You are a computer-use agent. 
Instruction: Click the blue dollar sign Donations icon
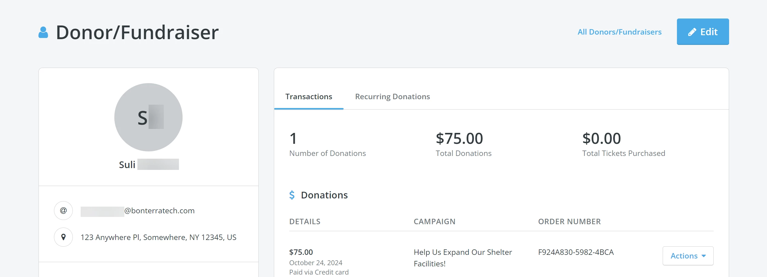[x=292, y=195]
